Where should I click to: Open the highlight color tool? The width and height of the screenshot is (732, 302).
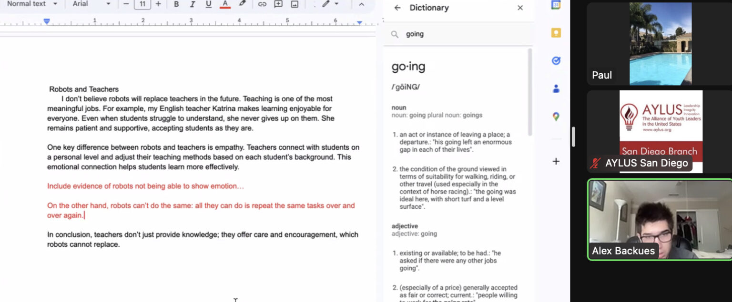242,4
